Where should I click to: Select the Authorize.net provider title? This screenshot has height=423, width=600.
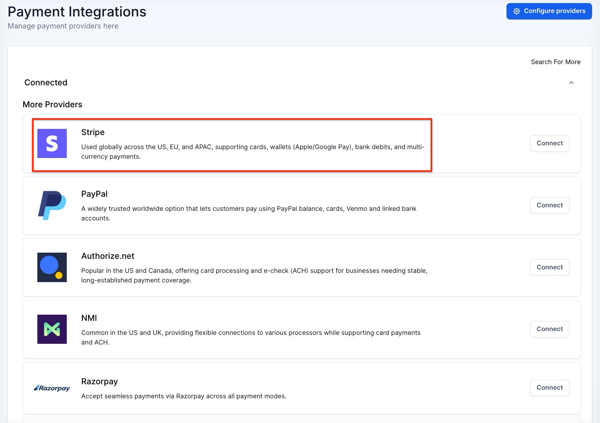pyautogui.click(x=108, y=256)
